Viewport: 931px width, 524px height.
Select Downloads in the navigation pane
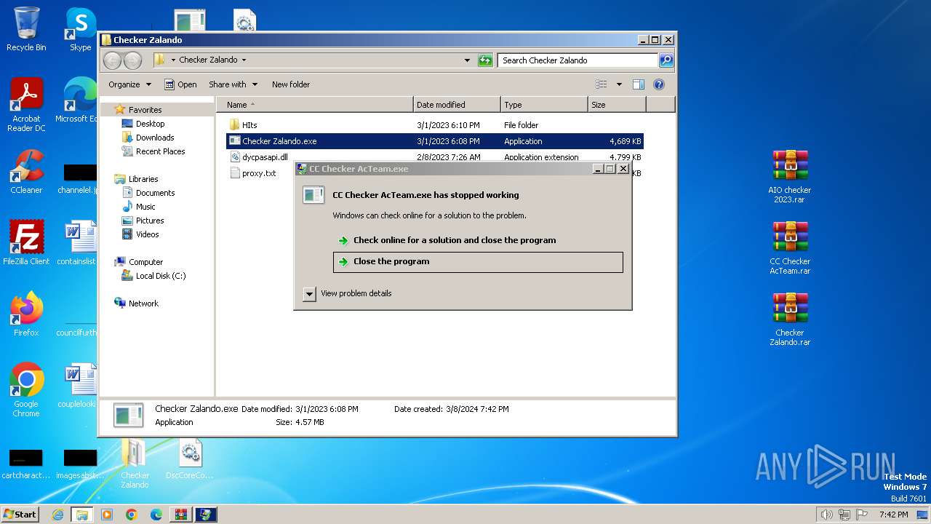pos(155,138)
